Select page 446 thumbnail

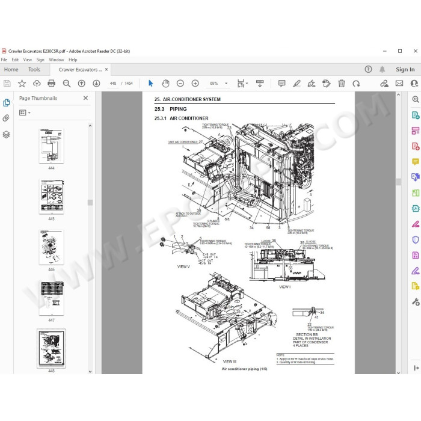[51, 247]
